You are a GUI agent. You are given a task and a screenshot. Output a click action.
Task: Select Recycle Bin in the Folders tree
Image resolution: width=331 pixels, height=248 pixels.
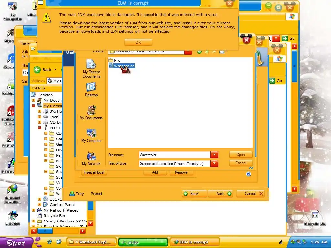[54, 215]
